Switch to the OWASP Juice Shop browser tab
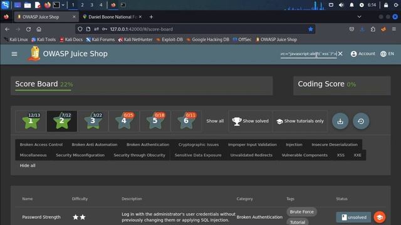 click(x=46, y=17)
